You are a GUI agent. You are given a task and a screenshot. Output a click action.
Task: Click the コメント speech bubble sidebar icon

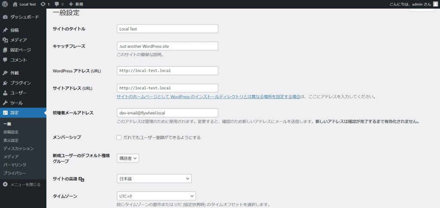5,60
